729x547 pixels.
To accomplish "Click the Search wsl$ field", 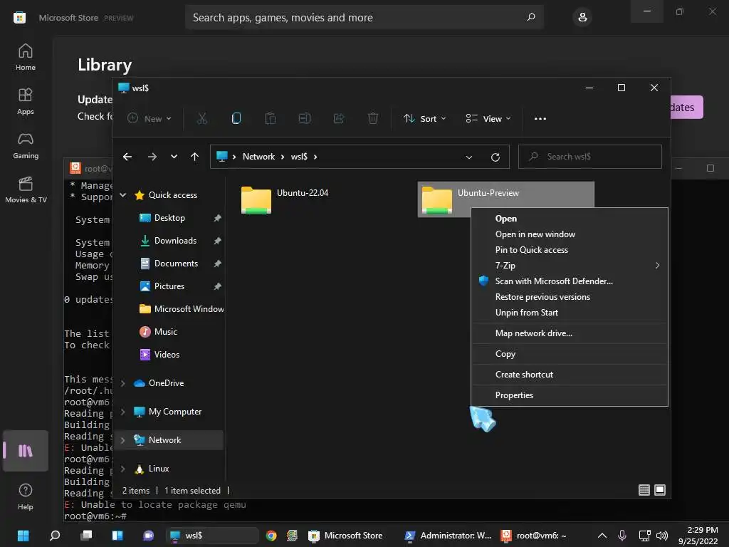I will [589, 157].
